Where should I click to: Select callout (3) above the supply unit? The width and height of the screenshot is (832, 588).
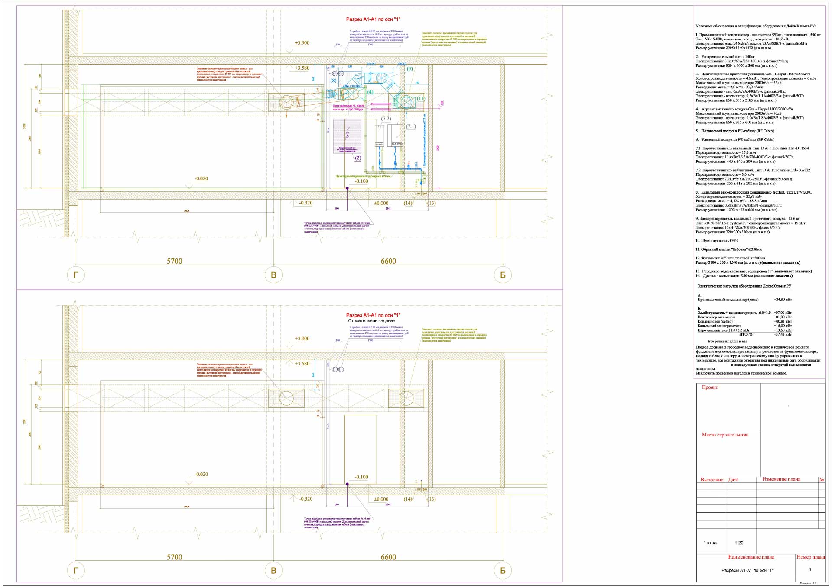pos(409,68)
